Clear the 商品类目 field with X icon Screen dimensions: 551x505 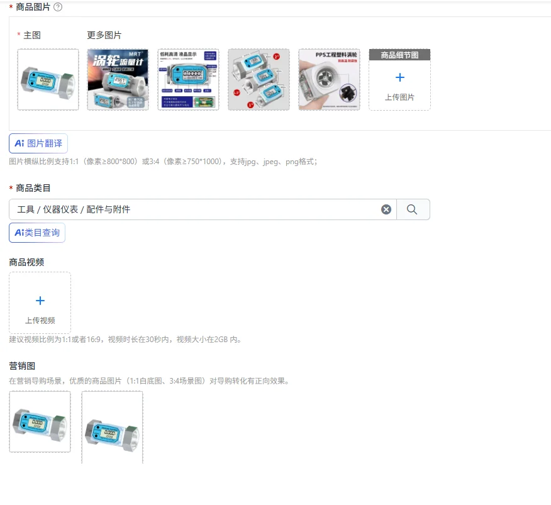(386, 209)
